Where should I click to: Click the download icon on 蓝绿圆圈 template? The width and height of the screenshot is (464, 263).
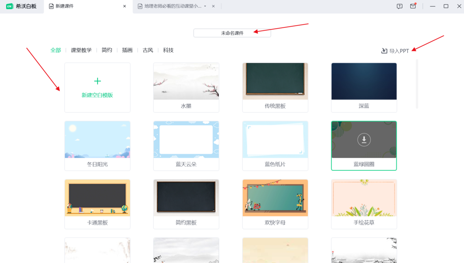[x=364, y=140]
